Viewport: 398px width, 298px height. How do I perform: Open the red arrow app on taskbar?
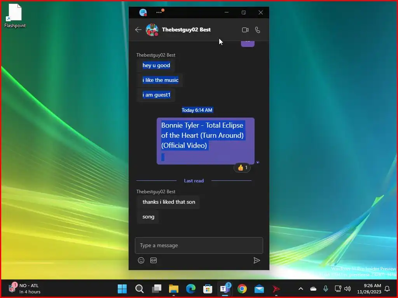coord(276,289)
